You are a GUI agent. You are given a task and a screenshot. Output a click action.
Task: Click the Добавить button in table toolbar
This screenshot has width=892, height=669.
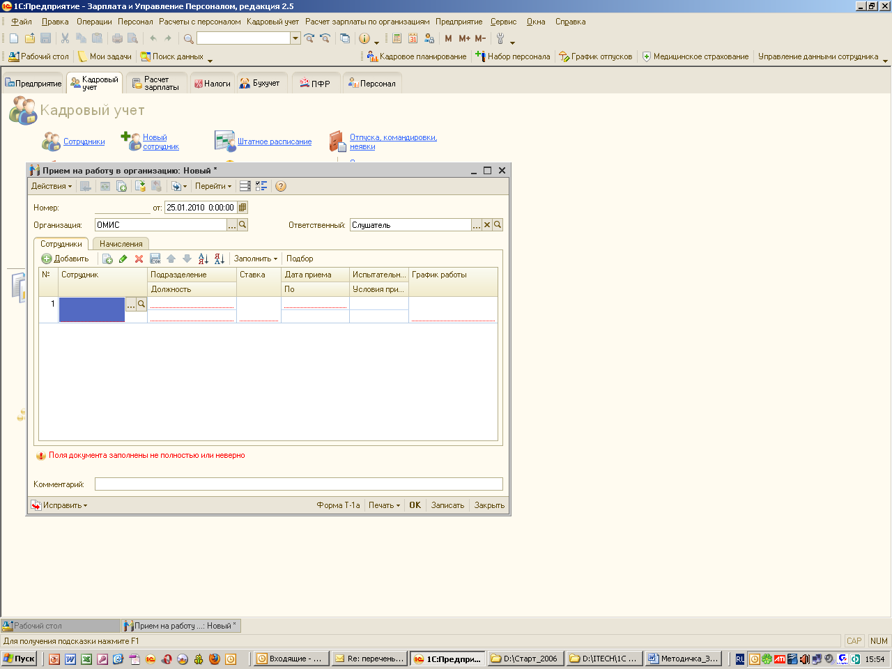click(x=66, y=259)
